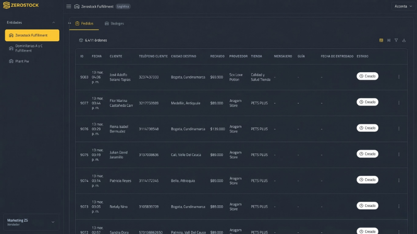The width and height of the screenshot is (417, 234).
Task: Sort by the Fecha column header
Action: [x=97, y=56]
